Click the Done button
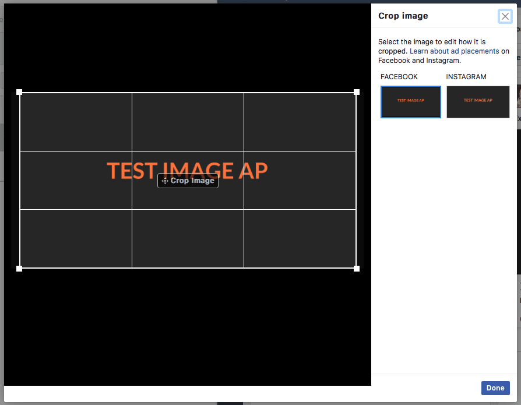Image resolution: width=521 pixels, height=405 pixels. point(495,388)
